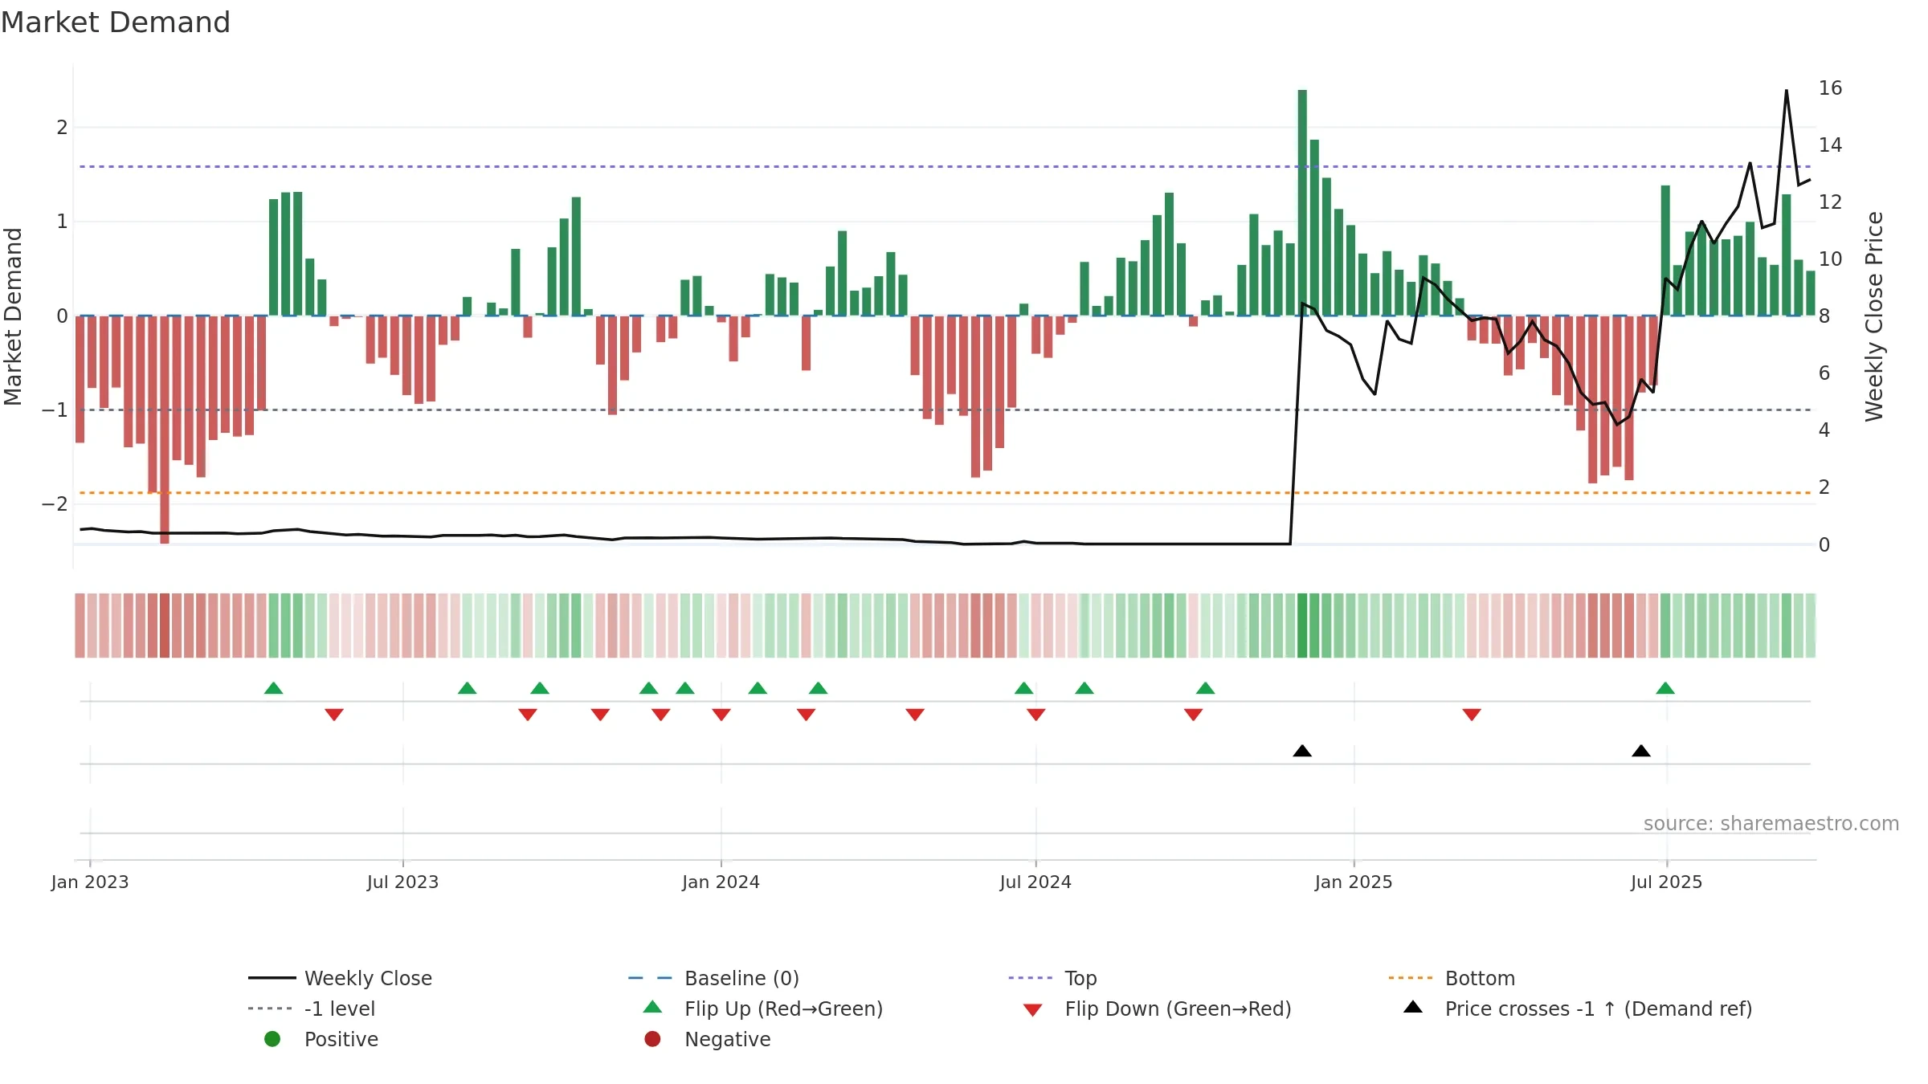Click the Weekly Close Price axis title
The height and width of the screenshot is (1084, 1928).
coord(1874,316)
